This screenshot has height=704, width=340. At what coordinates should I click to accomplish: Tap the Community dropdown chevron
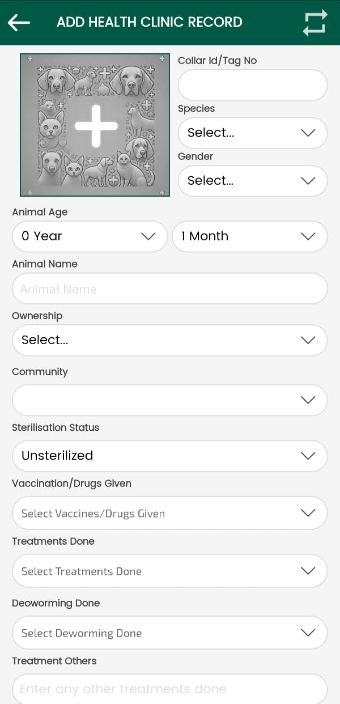pyautogui.click(x=308, y=400)
